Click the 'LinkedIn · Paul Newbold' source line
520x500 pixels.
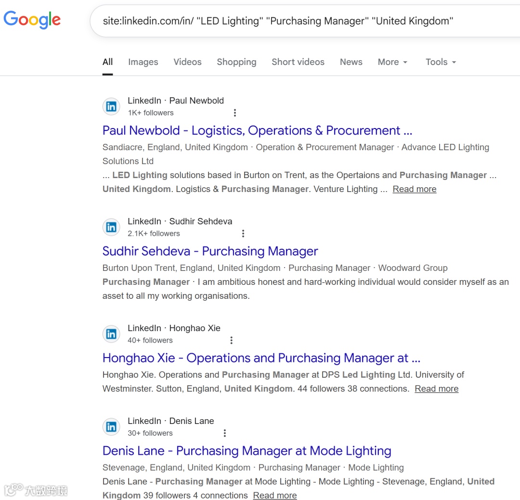(x=176, y=101)
